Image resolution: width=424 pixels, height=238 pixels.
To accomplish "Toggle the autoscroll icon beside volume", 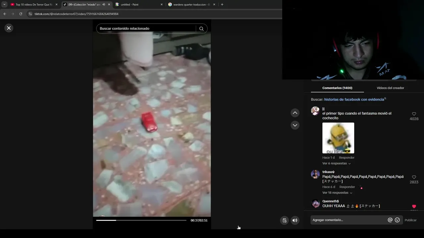I will tap(285, 220).
